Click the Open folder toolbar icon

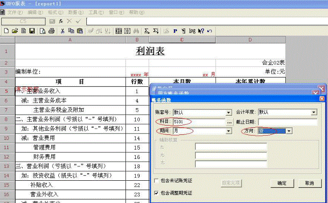pos(15,31)
